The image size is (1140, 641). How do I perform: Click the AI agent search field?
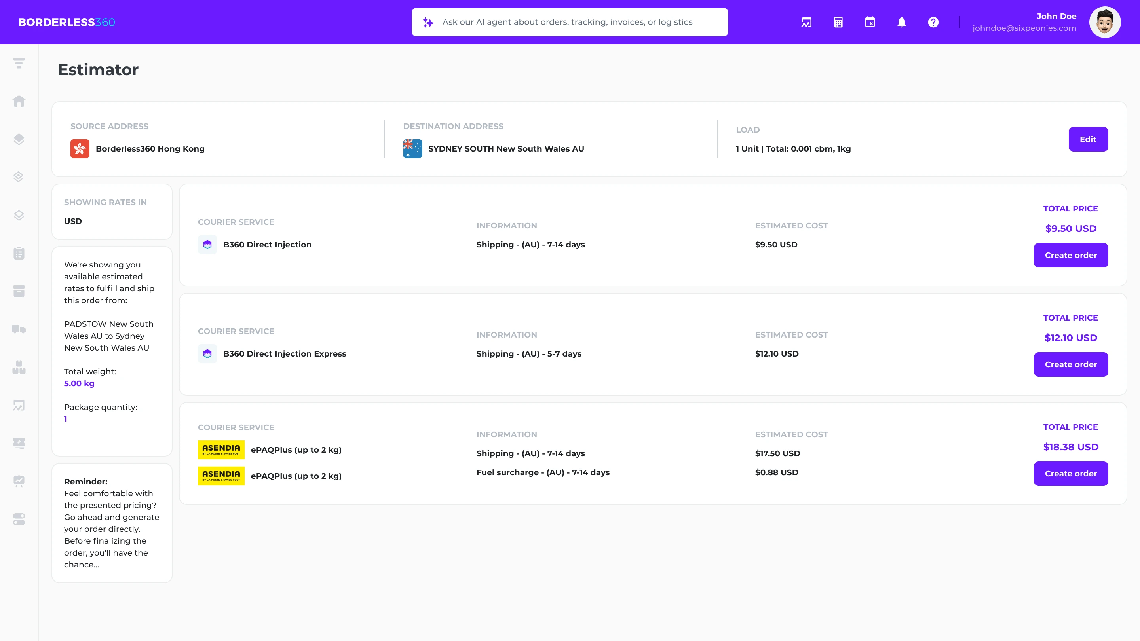pyautogui.click(x=570, y=22)
